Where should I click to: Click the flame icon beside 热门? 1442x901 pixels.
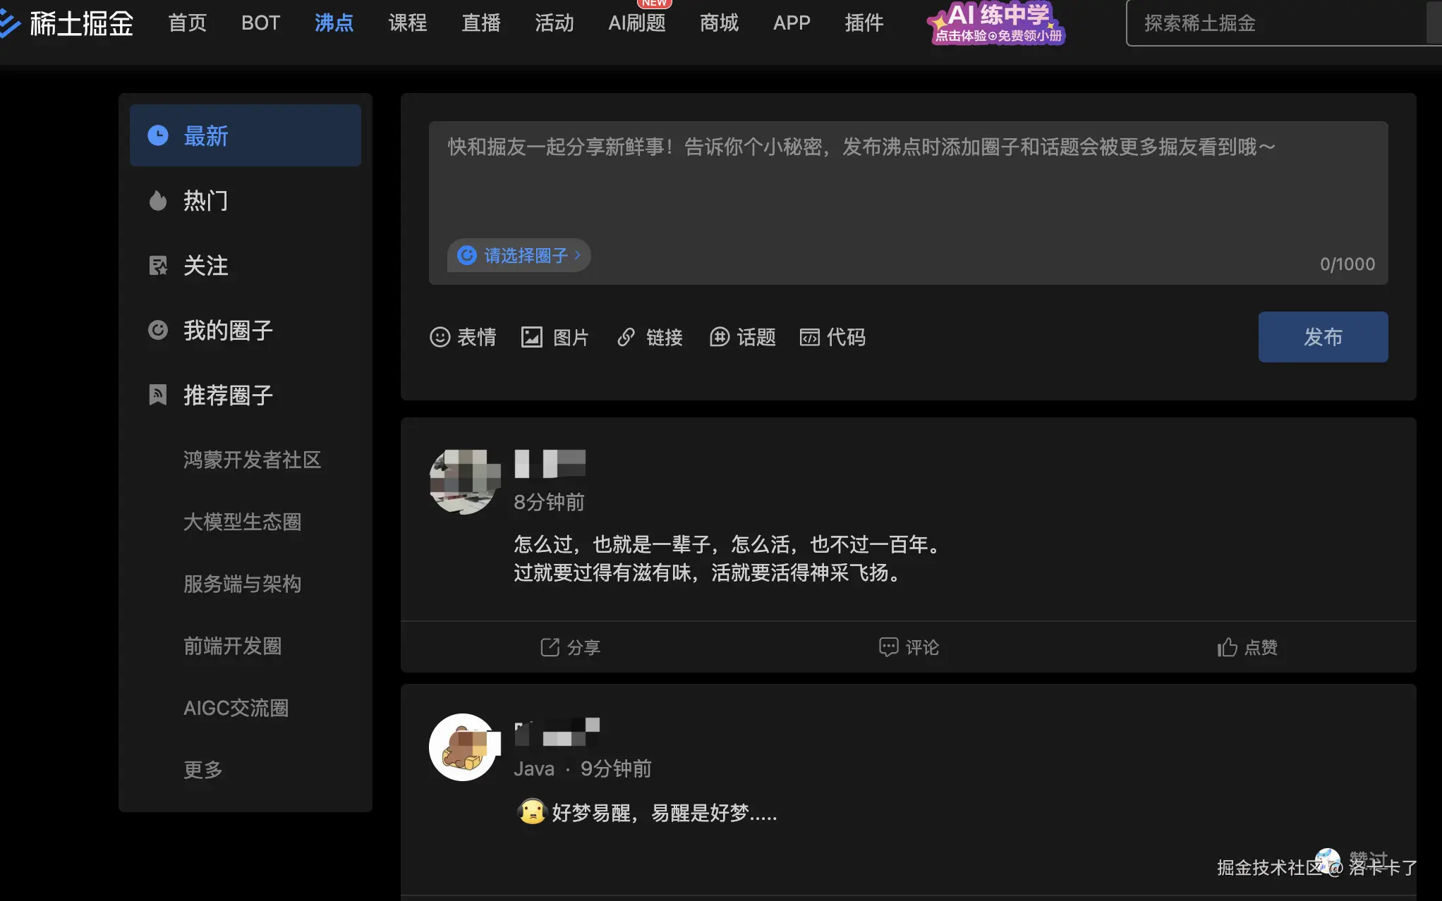158,201
